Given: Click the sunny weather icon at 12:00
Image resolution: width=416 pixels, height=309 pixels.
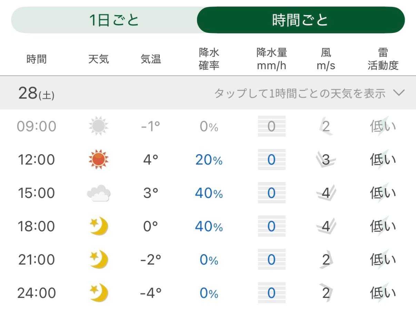Looking at the screenshot, I should (98, 160).
